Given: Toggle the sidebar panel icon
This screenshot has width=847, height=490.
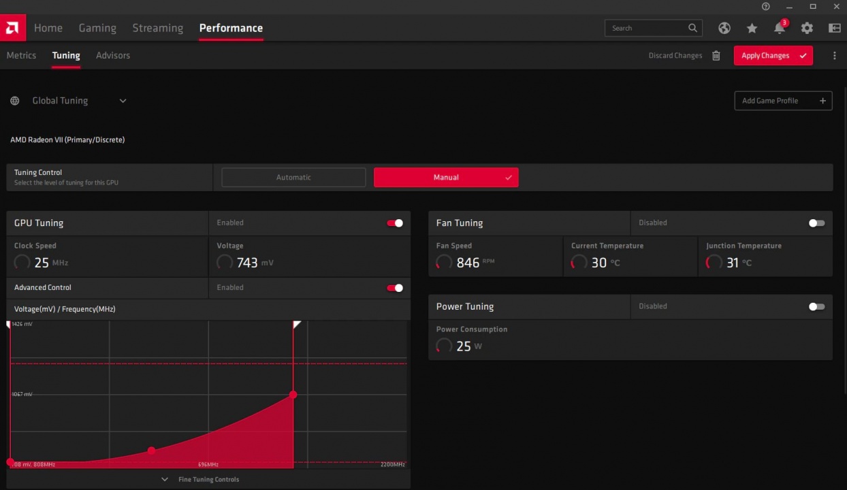Looking at the screenshot, I should [x=835, y=28].
